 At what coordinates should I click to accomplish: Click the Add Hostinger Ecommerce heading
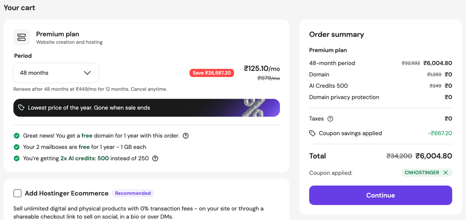[x=66, y=193]
